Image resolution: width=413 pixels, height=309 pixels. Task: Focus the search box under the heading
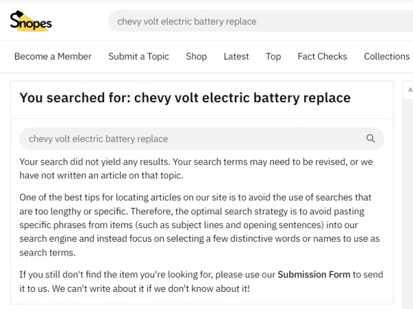tap(202, 139)
